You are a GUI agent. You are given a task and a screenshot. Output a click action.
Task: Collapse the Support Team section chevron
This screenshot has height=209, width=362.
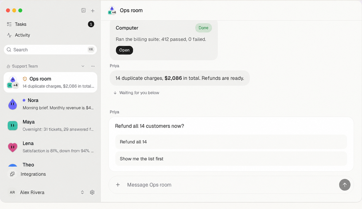click(83, 66)
